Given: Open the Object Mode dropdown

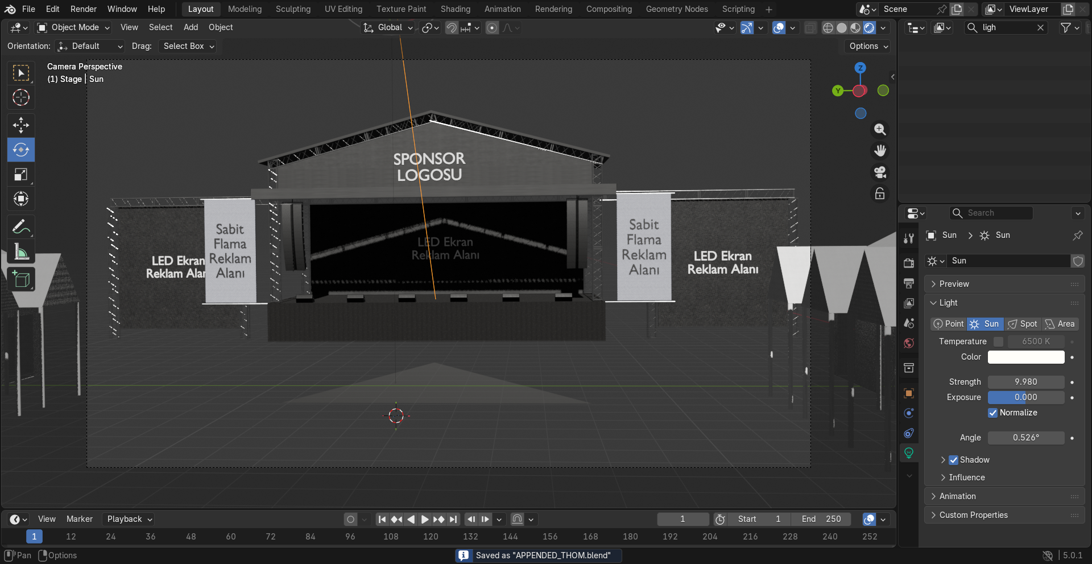Looking at the screenshot, I should [x=73, y=27].
